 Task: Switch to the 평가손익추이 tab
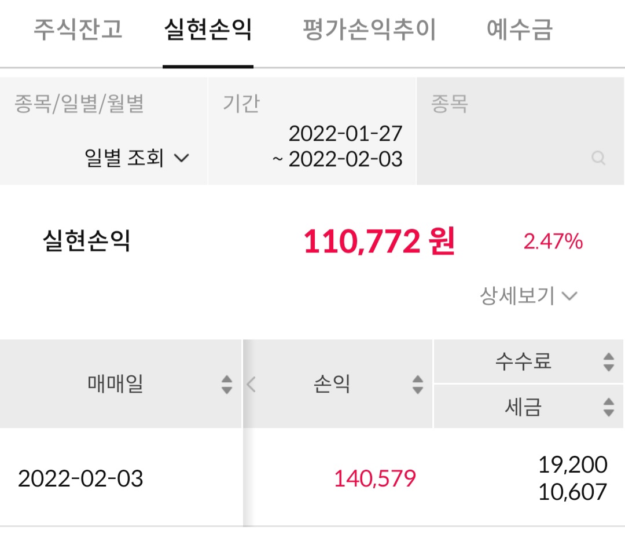(x=369, y=29)
